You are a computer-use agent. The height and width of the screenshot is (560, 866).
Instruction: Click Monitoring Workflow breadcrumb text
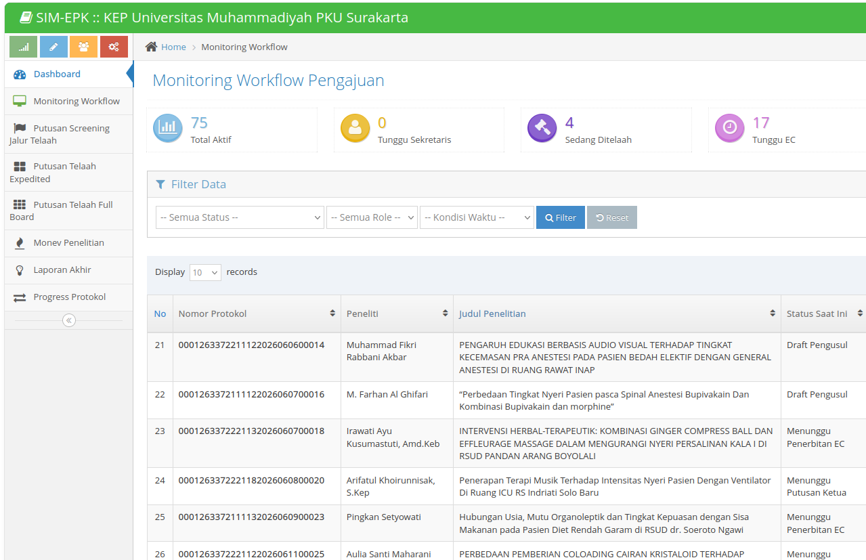click(244, 47)
